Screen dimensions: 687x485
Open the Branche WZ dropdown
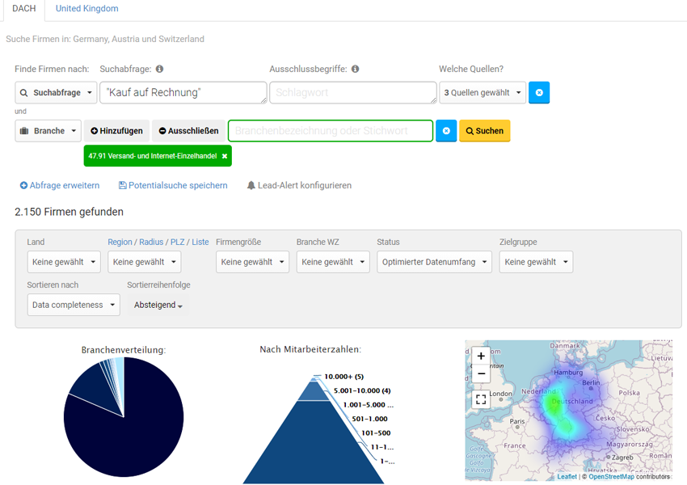click(x=333, y=262)
